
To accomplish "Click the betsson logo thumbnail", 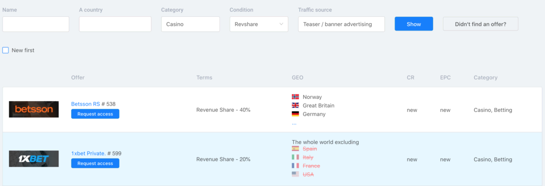I will tap(34, 110).
